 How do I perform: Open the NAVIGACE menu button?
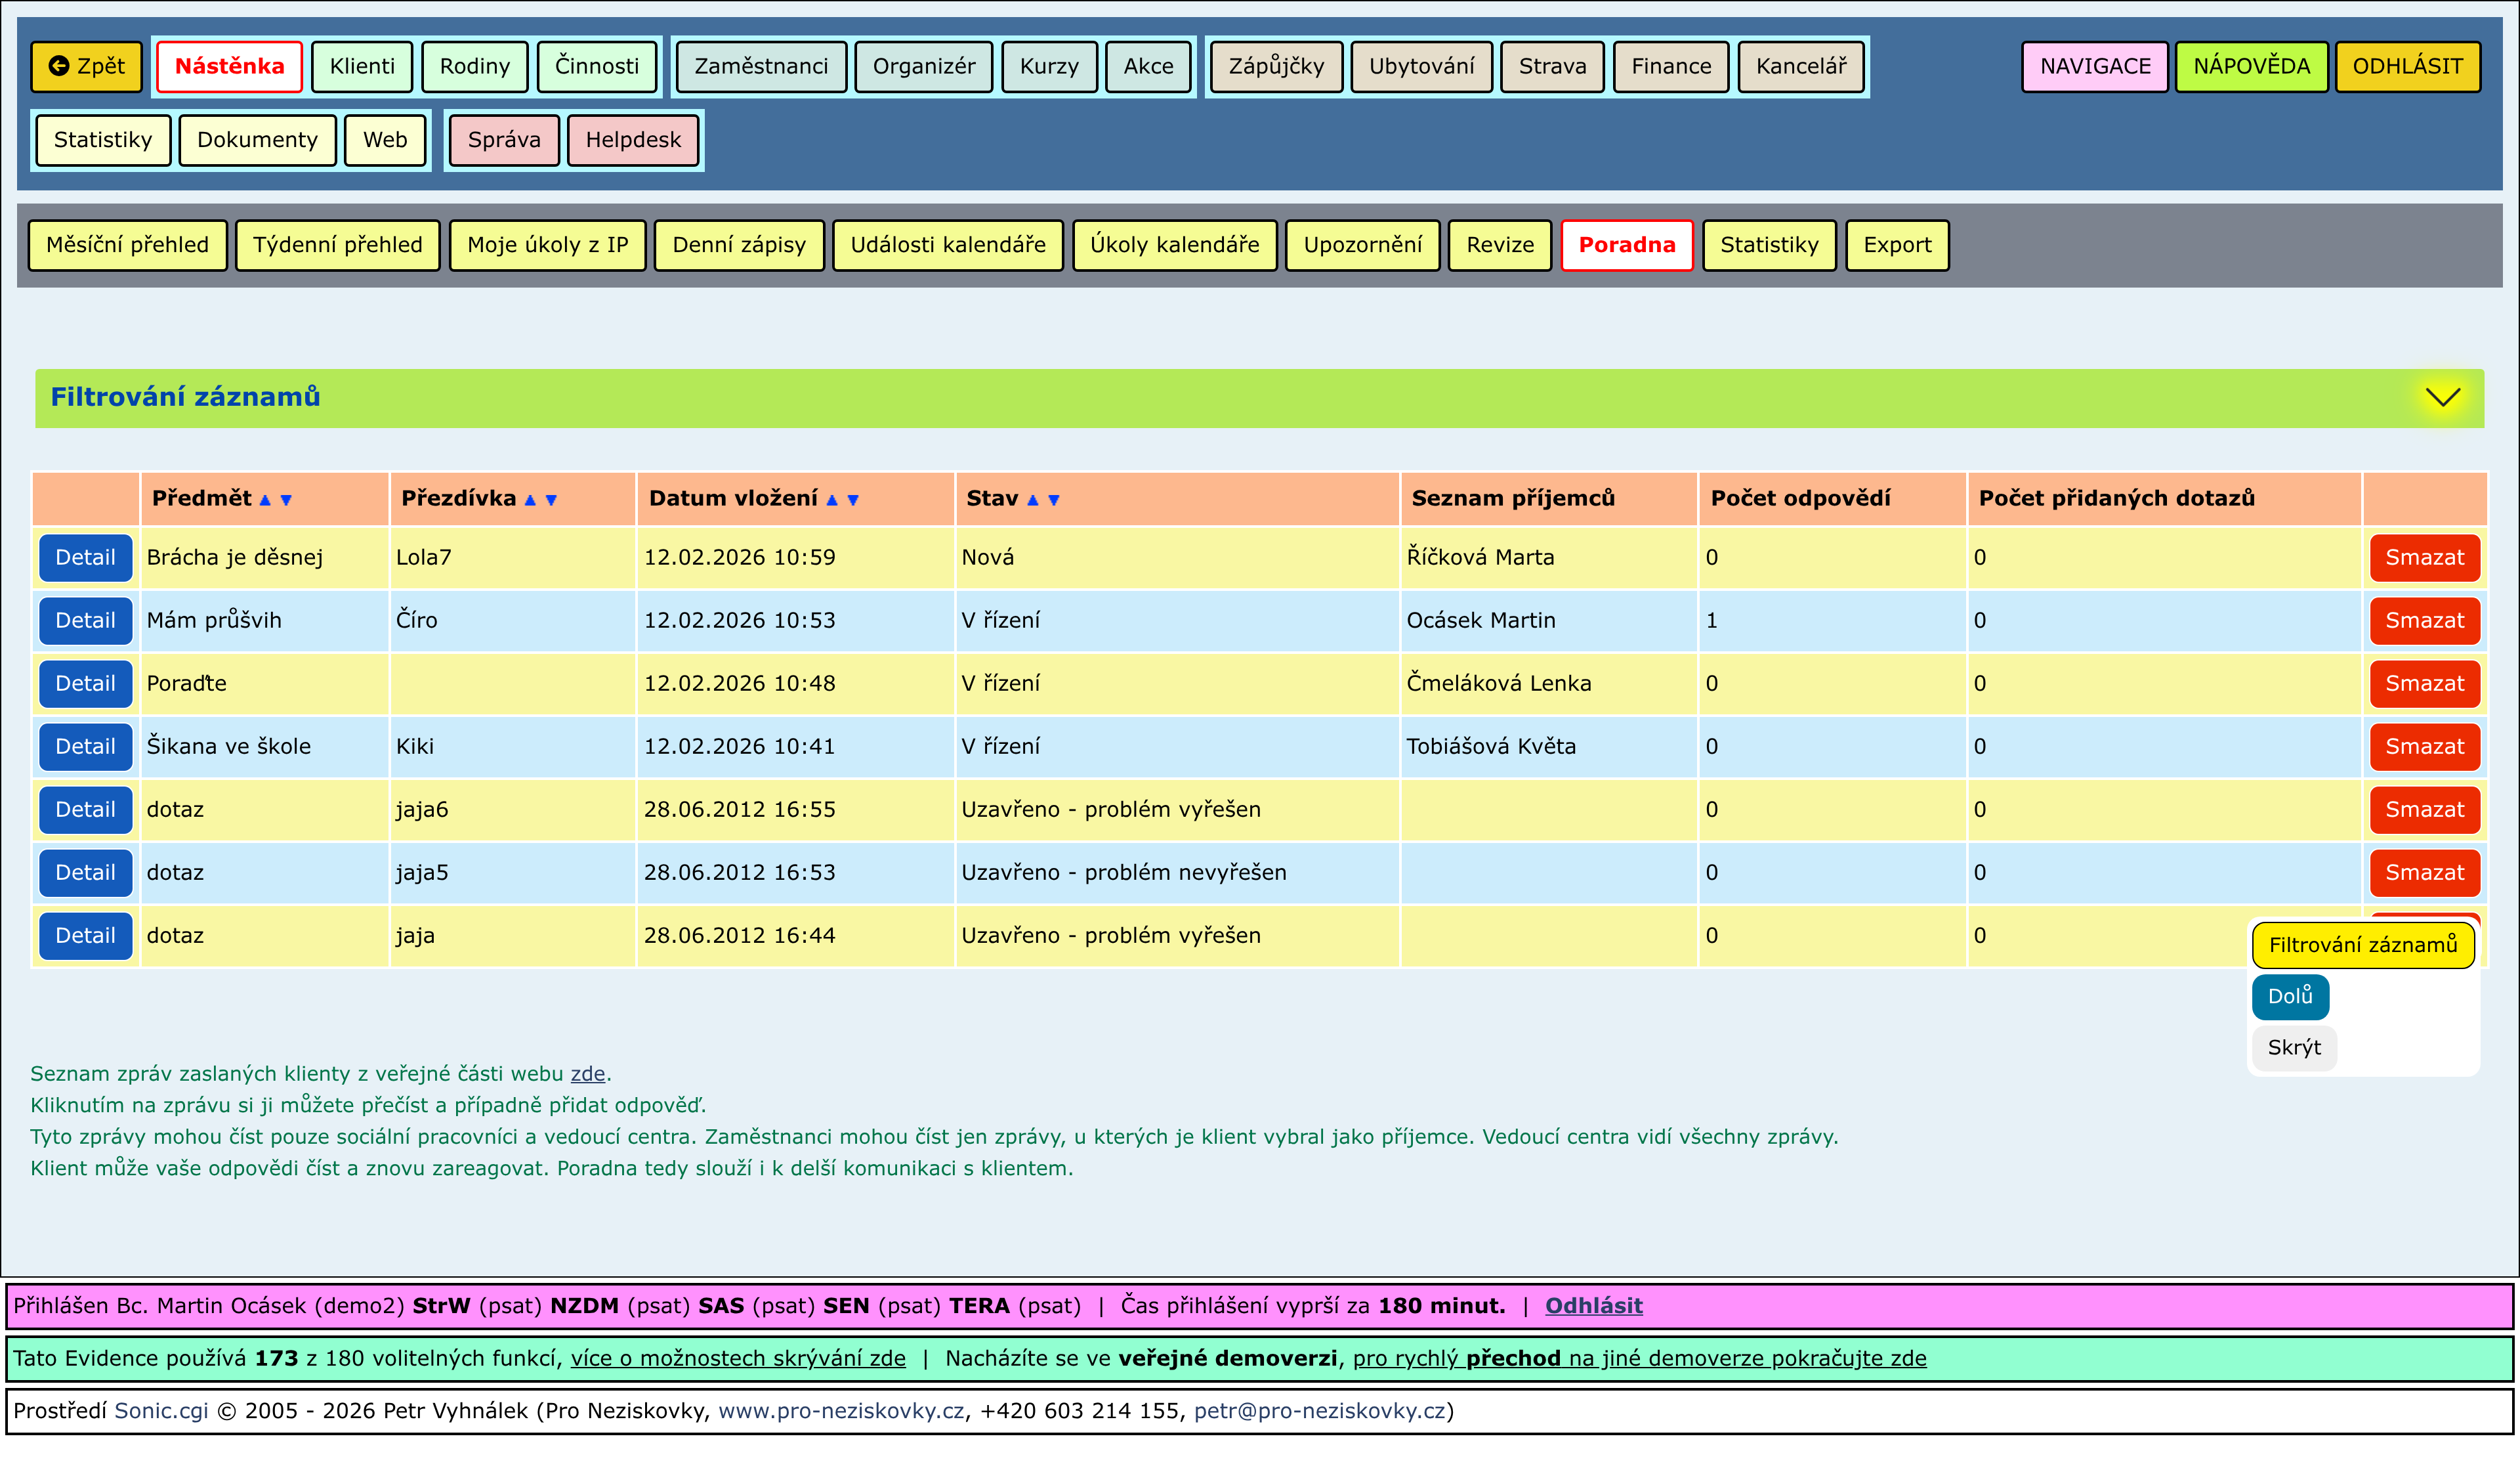[2094, 66]
